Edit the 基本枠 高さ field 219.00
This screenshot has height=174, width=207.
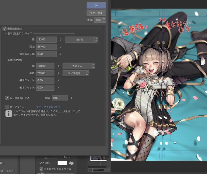[45, 73]
